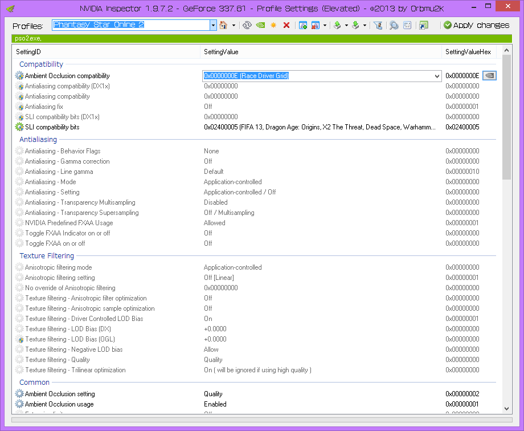Collapse the Compatibility group header
This screenshot has height=431, width=524.
tap(41, 64)
